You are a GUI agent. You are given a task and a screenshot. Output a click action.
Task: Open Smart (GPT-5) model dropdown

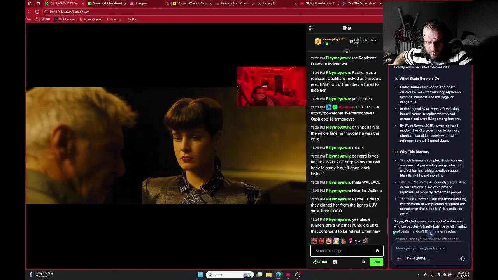point(418,259)
